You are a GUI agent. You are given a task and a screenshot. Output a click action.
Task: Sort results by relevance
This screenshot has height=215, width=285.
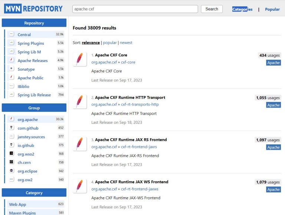(x=91, y=43)
